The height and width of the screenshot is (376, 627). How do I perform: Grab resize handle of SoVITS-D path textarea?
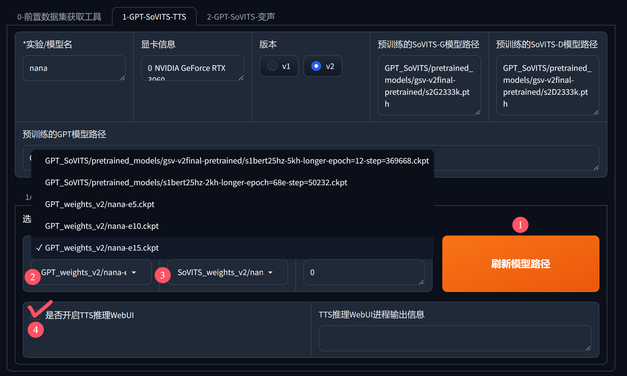click(596, 112)
